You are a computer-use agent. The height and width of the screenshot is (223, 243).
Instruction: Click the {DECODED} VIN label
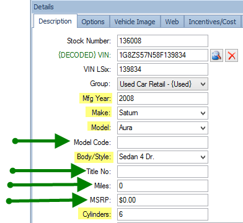84,55
